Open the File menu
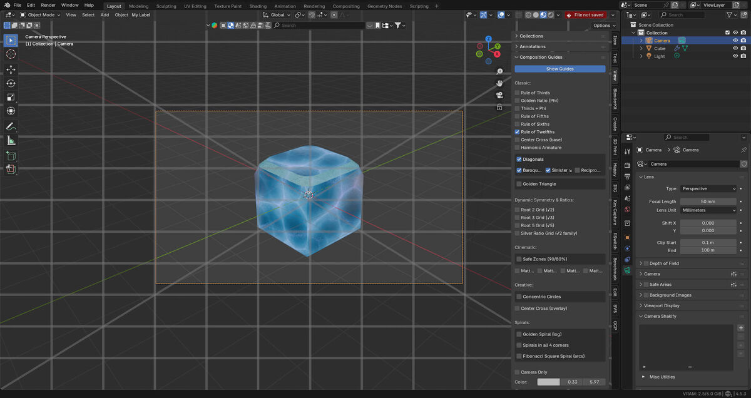 17,5
